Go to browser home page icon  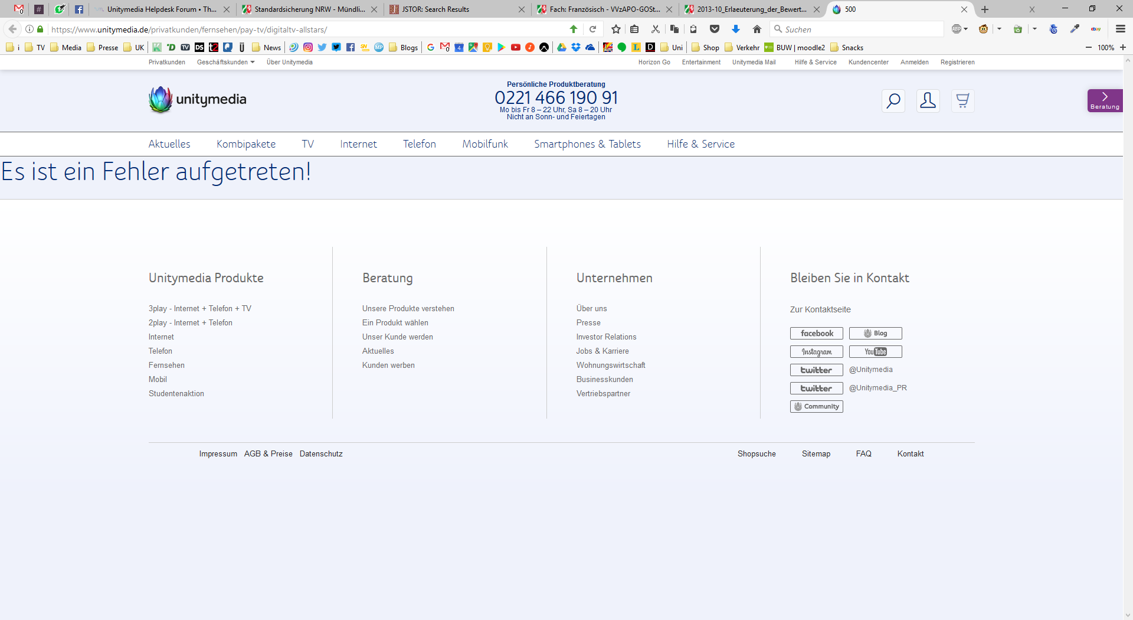coord(757,29)
